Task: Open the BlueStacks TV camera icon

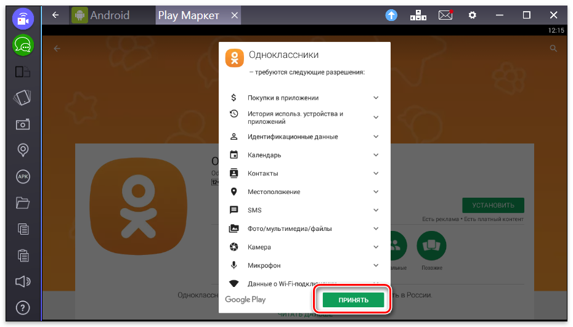Action: (x=23, y=18)
